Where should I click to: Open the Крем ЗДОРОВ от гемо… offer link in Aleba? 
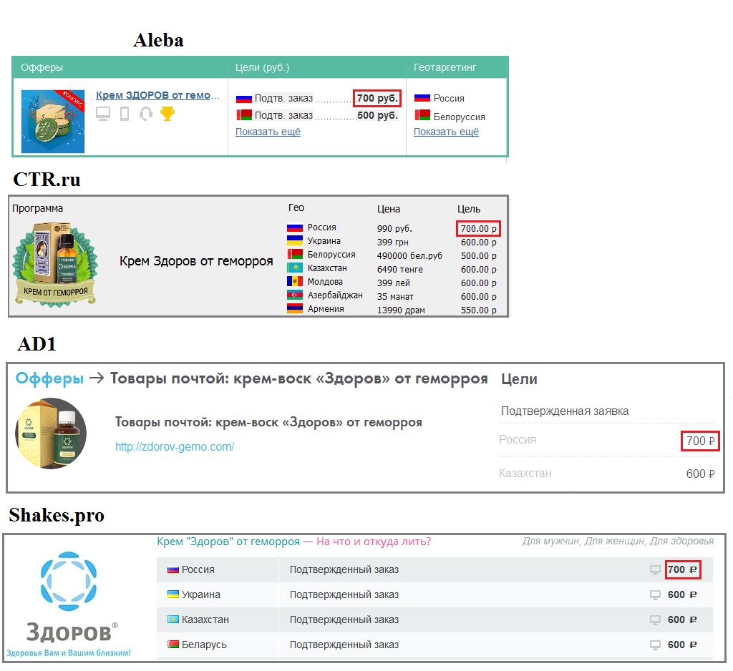(157, 95)
